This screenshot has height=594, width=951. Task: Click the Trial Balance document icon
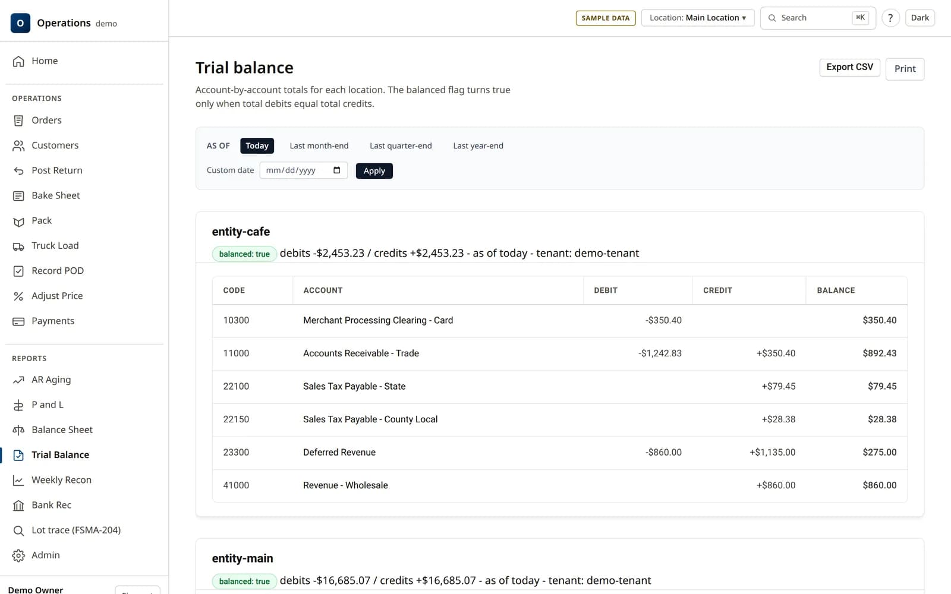(18, 455)
